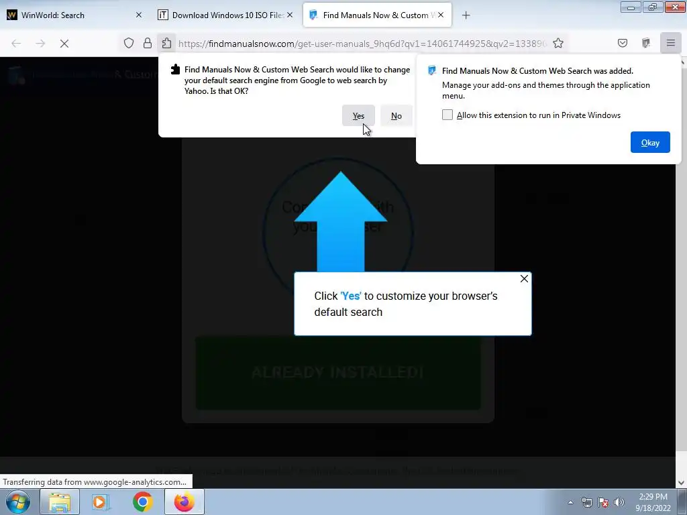
Task: Click the dimmed ALREADY INSTALLED! button
Action: [x=338, y=372]
